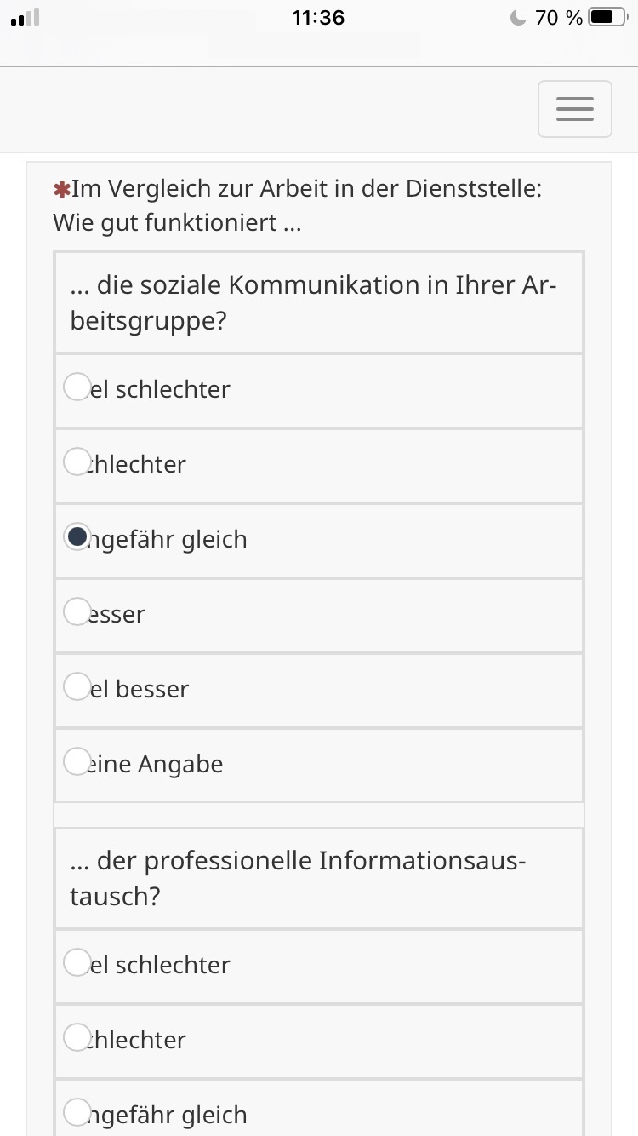
Task: Select 'schlechter' for professionelle Informationsaustausch
Action: tap(77, 1038)
